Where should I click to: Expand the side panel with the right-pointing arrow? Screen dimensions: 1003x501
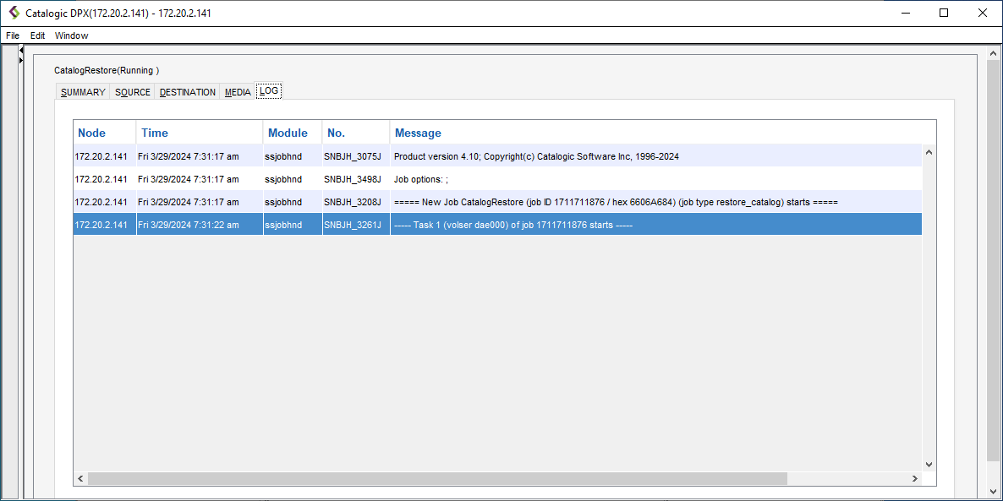(21, 61)
